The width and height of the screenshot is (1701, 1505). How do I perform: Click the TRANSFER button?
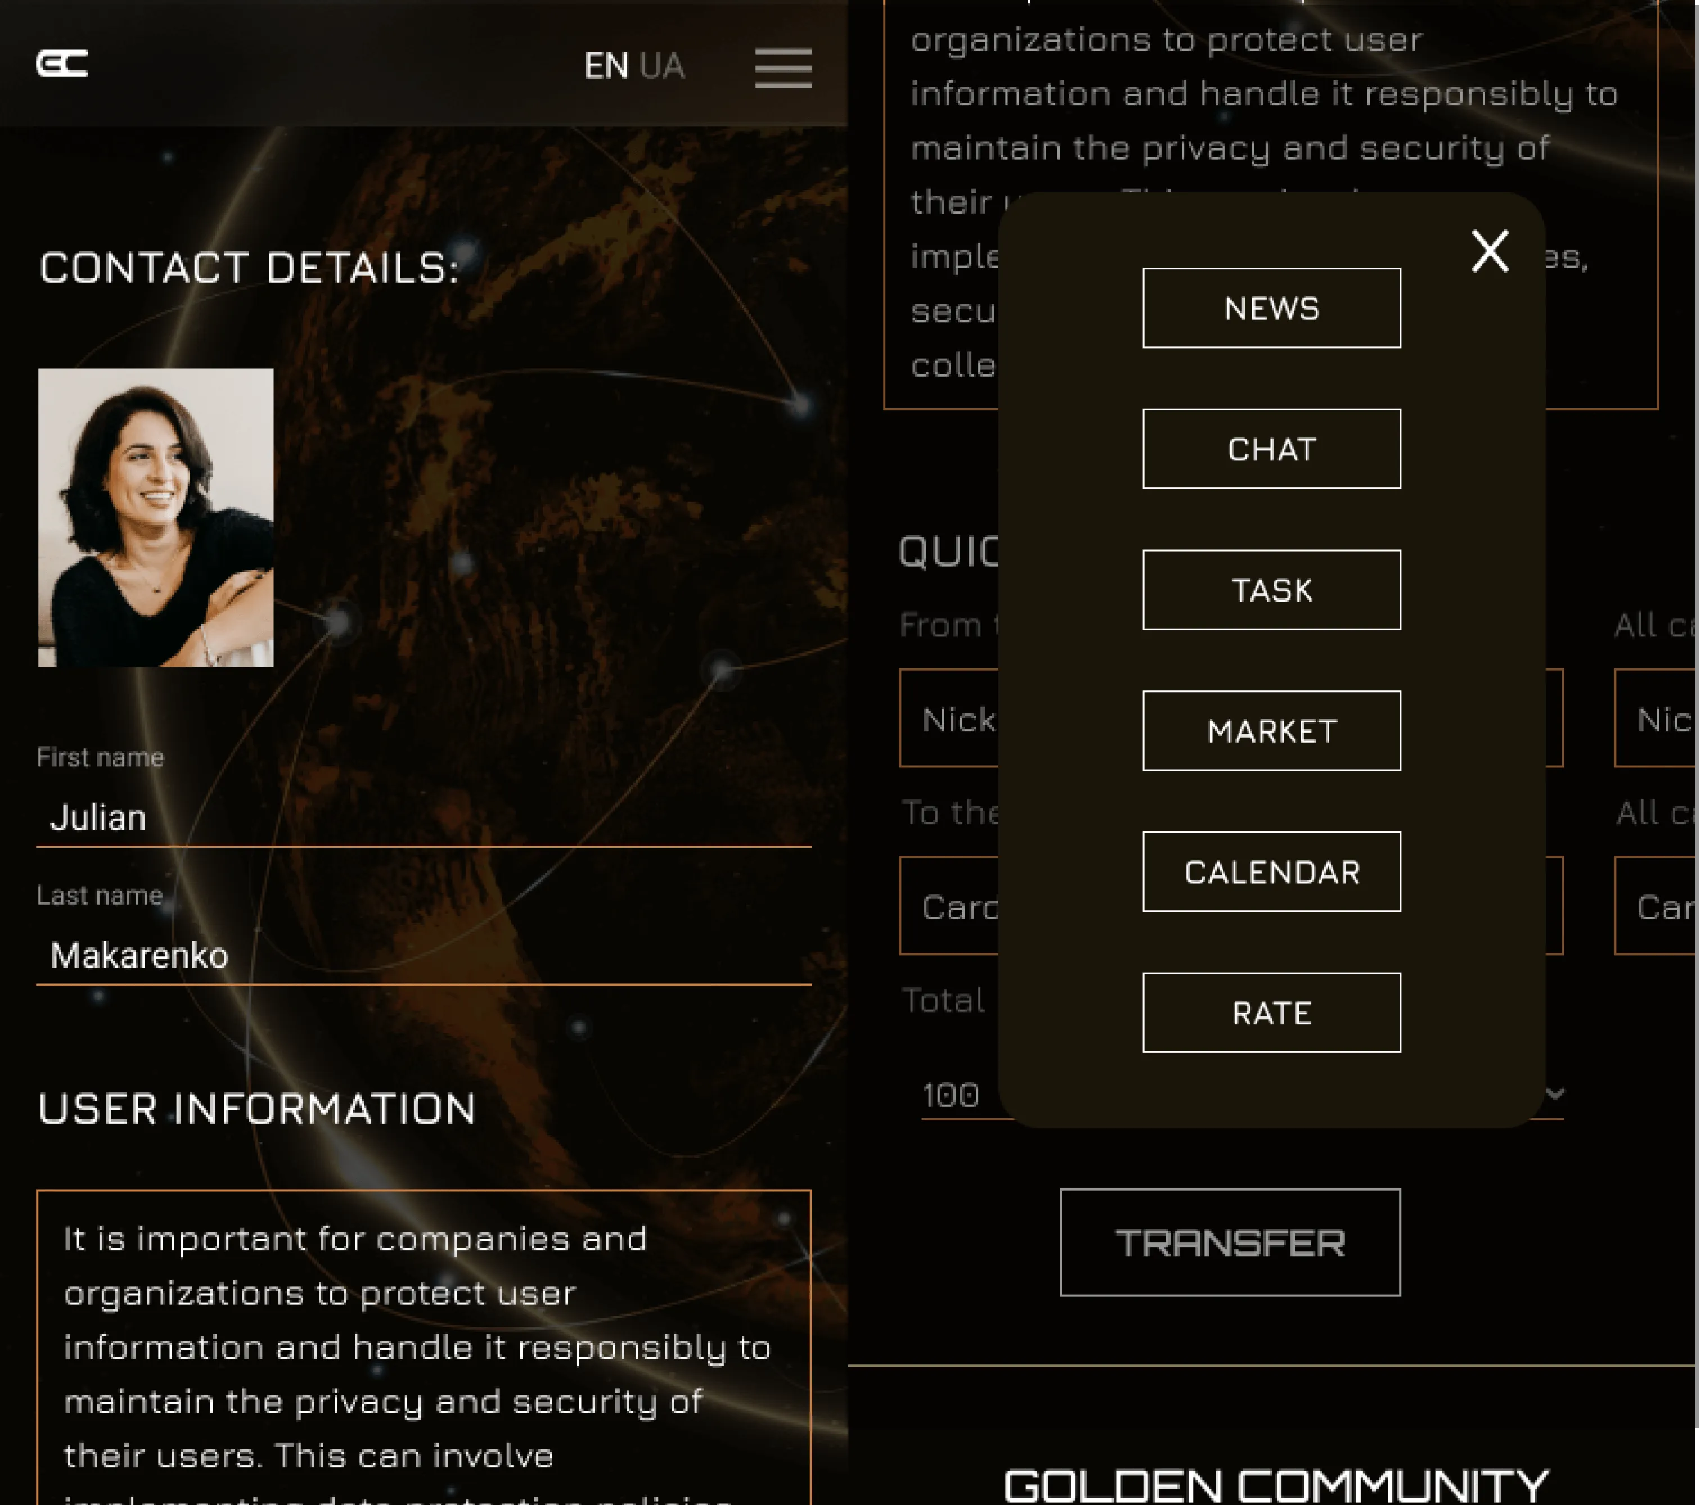coord(1229,1242)
